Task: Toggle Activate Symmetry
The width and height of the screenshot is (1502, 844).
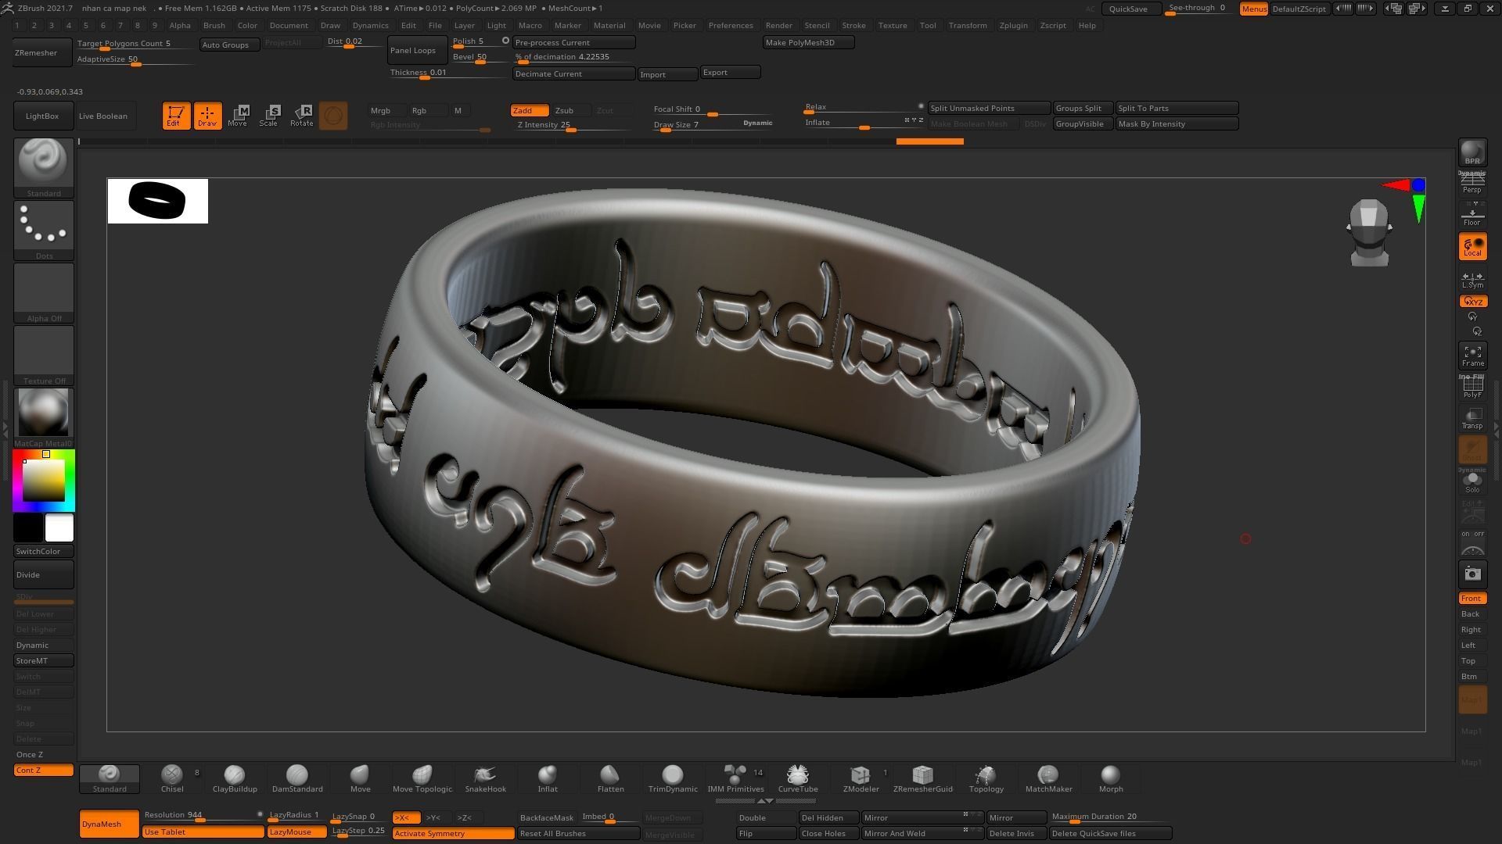Action: click(453, 833)
